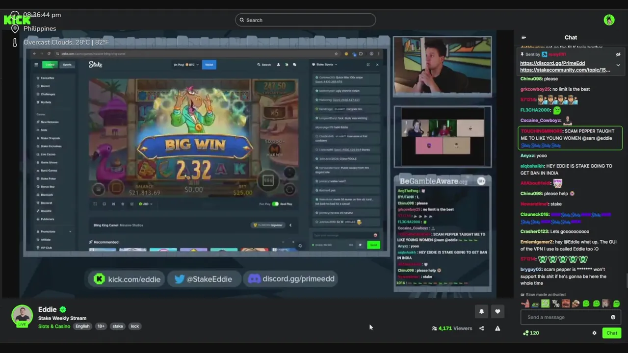Share the stream via share icon
This screenshot has height=353, width=628.
coord(481,328)
